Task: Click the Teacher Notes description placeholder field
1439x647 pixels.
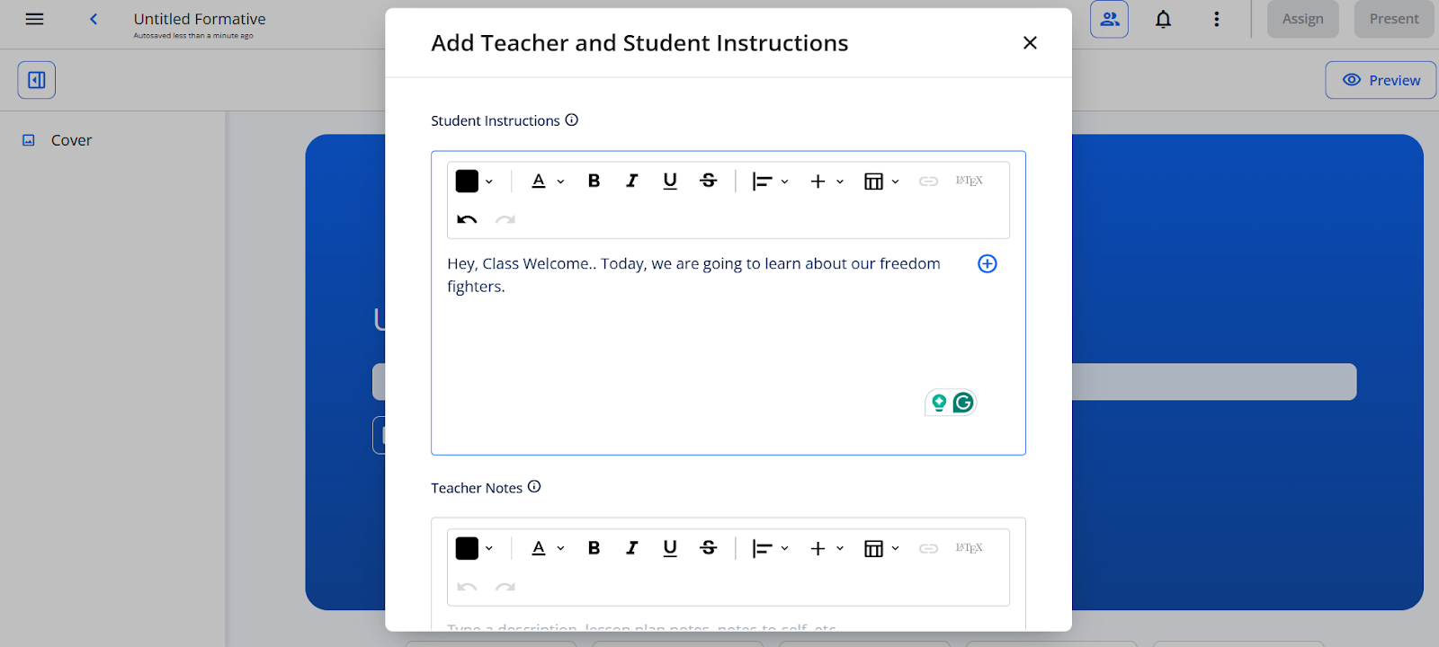Action: point(642,626)
